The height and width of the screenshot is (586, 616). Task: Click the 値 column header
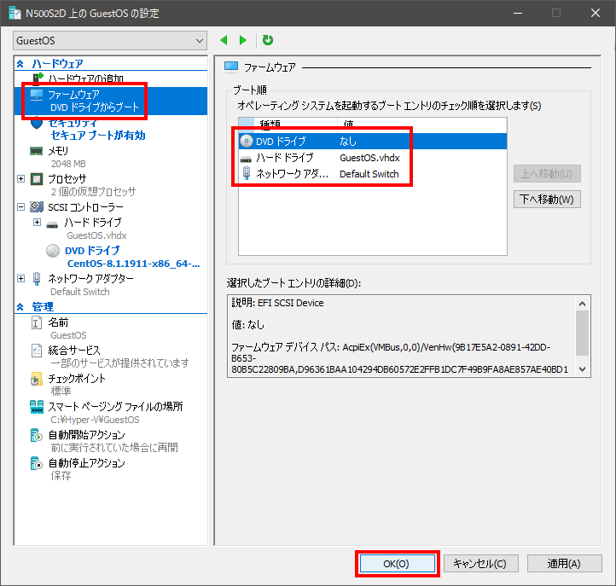(x=422, y=125)
